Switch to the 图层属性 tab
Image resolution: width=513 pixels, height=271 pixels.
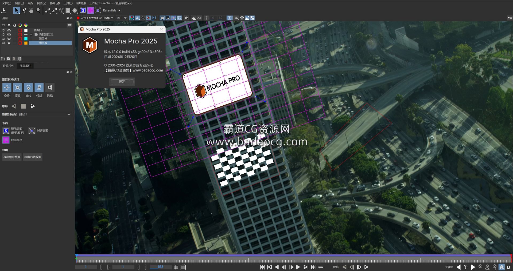(25, 66)
